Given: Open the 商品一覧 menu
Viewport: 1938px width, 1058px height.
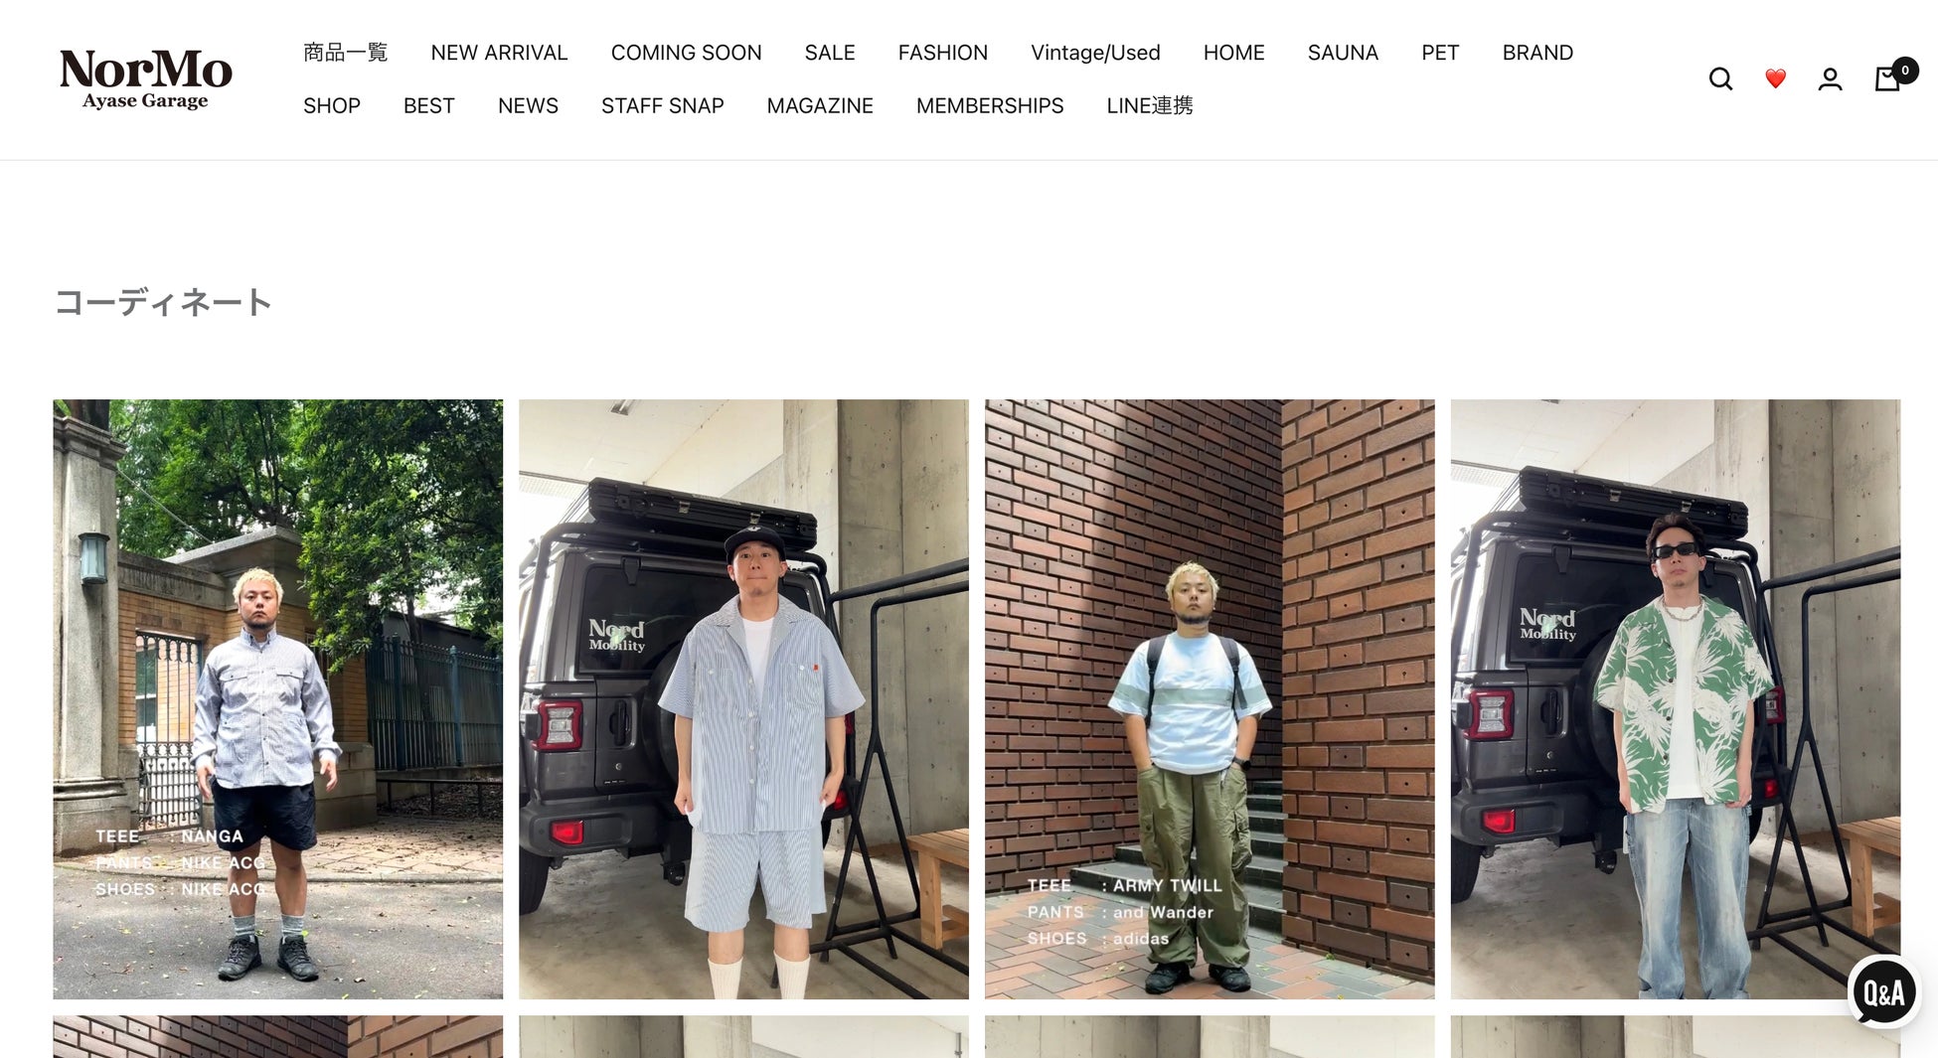Looking at the screenshot, I should point(345,53).
